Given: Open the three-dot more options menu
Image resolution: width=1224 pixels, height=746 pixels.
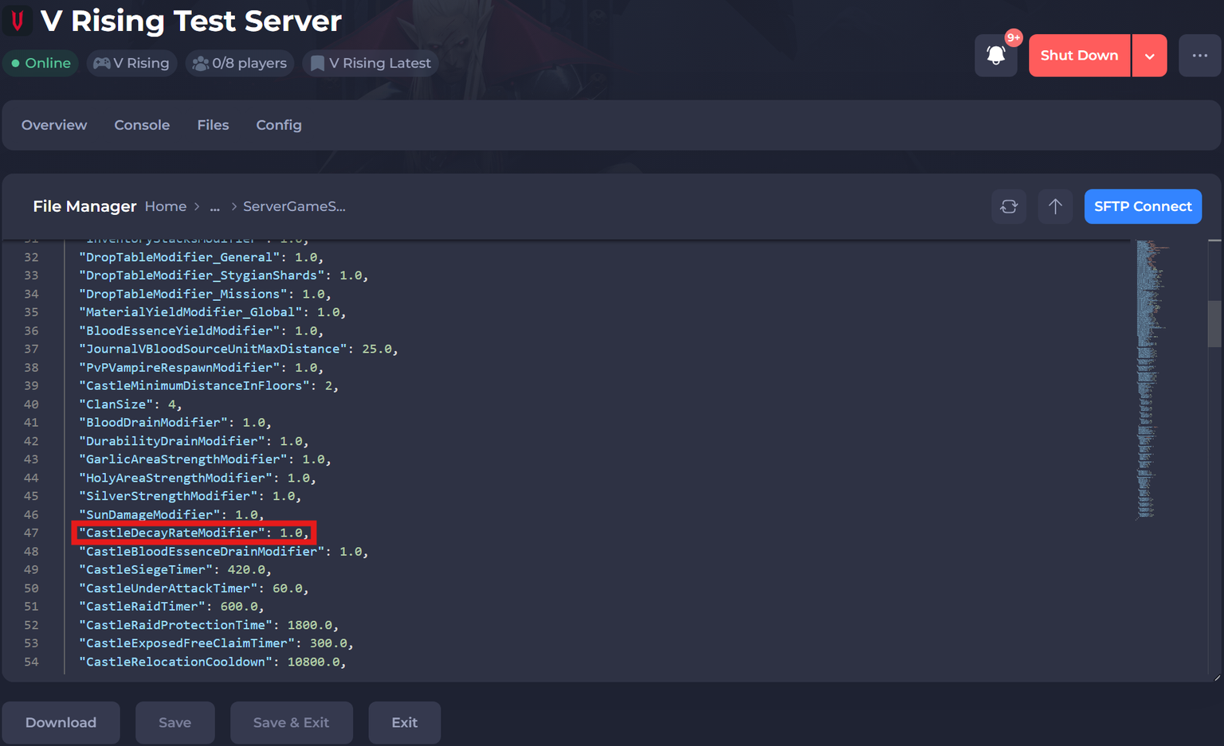Looking at the screenshot, I should point(1199,56).
